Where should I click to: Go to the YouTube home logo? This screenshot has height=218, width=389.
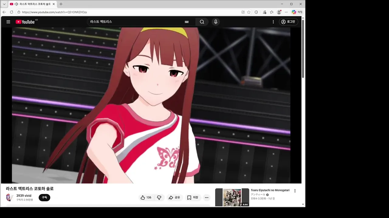(25, 22)
